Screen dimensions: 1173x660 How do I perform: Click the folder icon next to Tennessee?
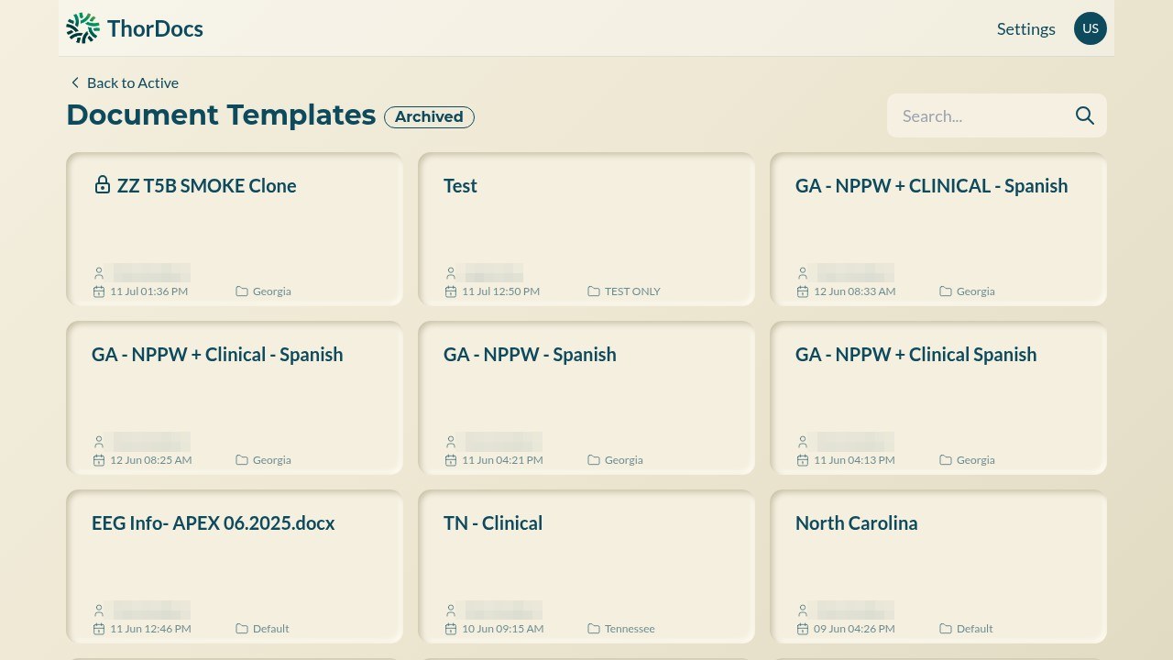pos(594,629)
